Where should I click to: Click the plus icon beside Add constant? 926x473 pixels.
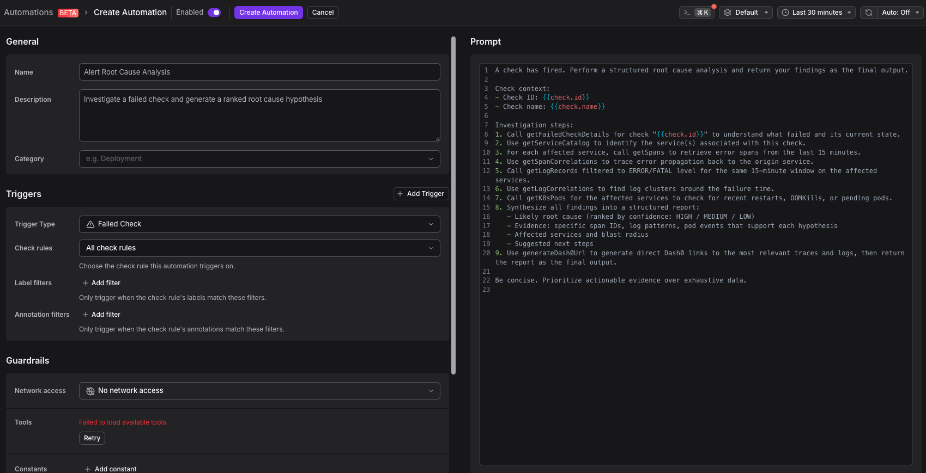[88, 469]
